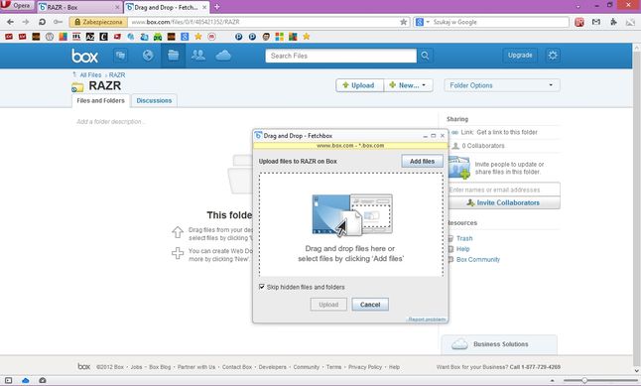Screen dimensions: 641x386
Task: Expand the New... dropdown button
Action: (x=409, y=85)
